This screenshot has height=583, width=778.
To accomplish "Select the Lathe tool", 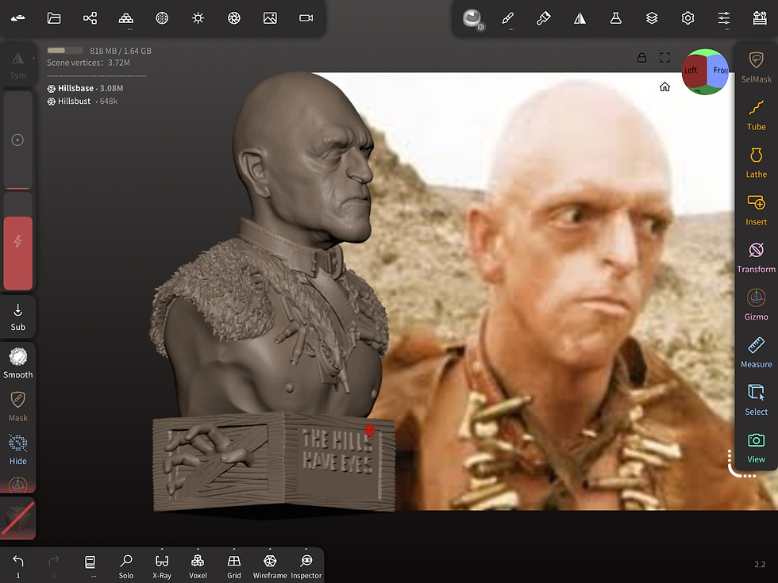I will (x=756, y=163).
